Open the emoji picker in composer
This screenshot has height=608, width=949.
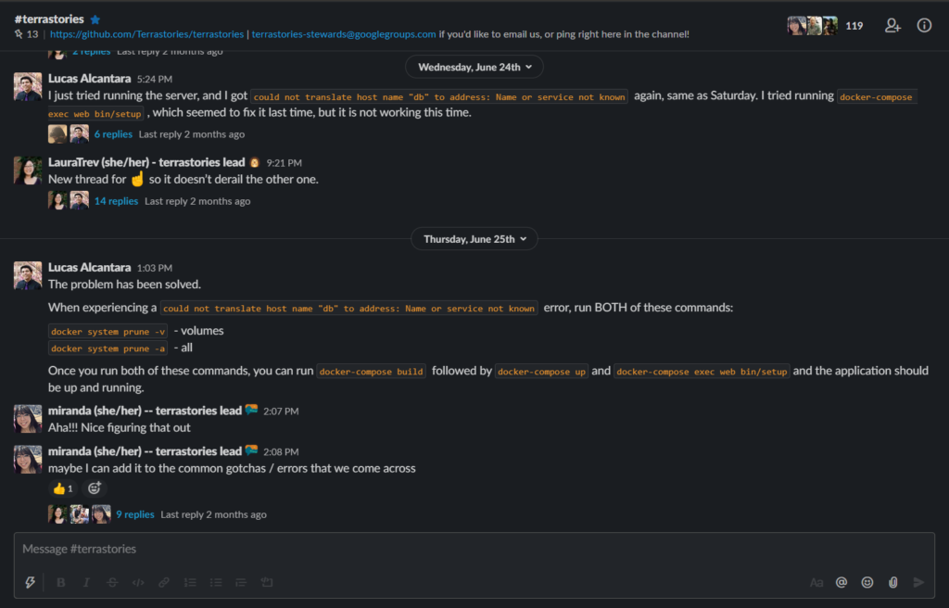click(867, 583)
